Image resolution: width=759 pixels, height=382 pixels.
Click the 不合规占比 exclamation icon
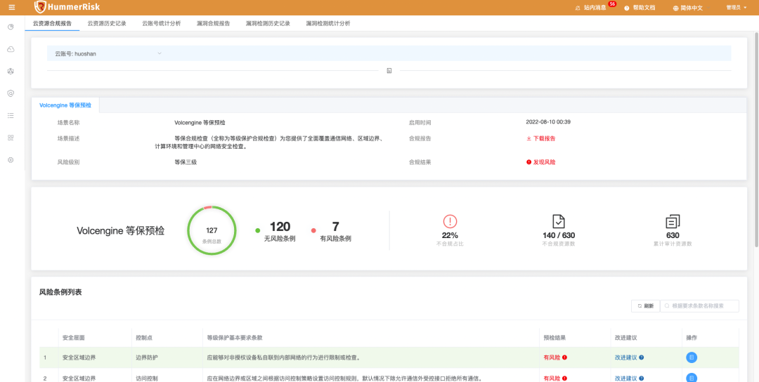pos(450,221)
